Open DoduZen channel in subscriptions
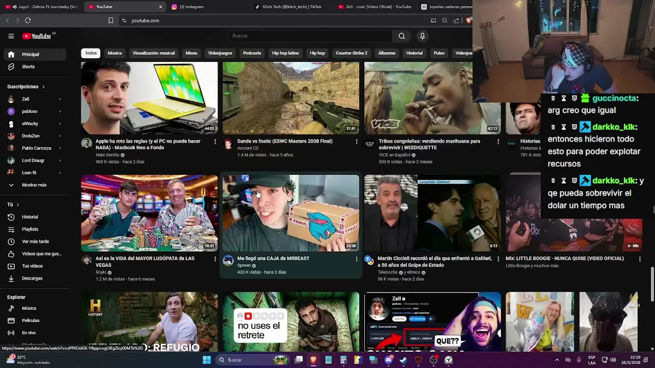 point(35,136)
